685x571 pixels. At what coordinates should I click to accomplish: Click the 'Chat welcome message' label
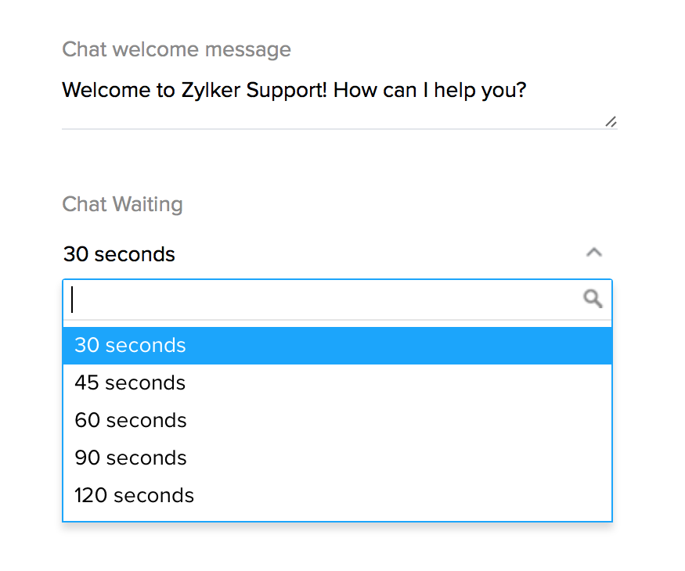[x=176, y=49]
